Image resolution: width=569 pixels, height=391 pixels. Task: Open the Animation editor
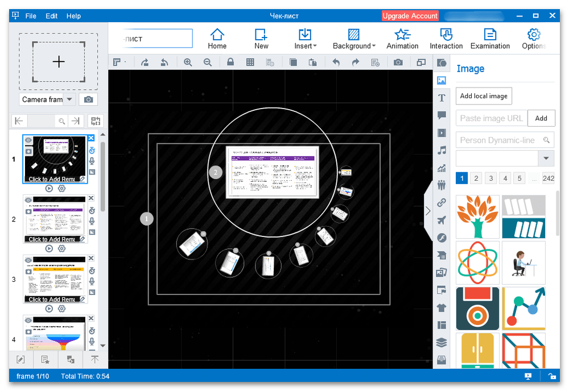point(402,38)
